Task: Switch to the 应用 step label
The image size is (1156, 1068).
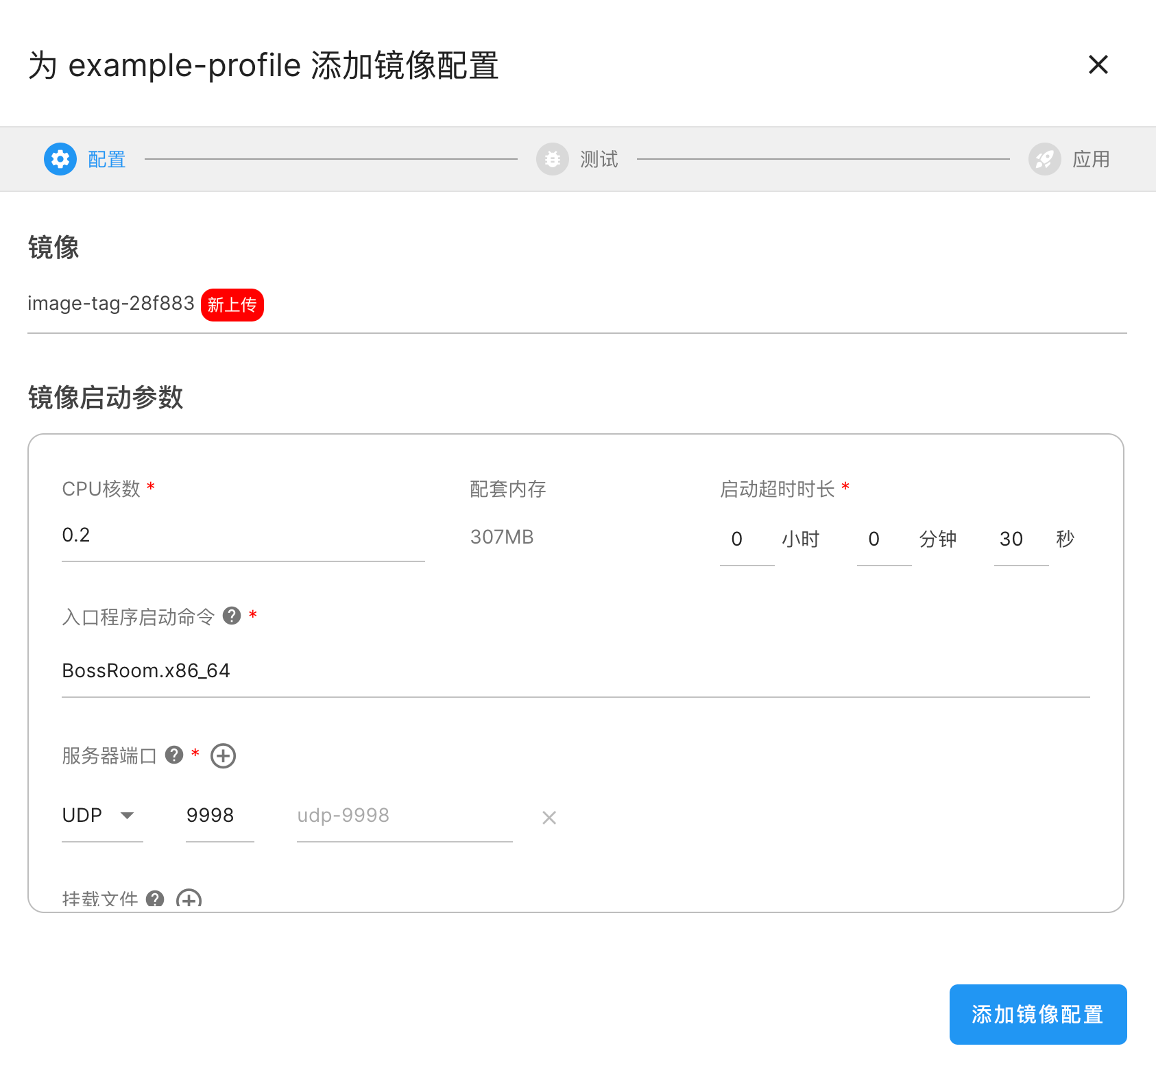Action: [1090, 159]
